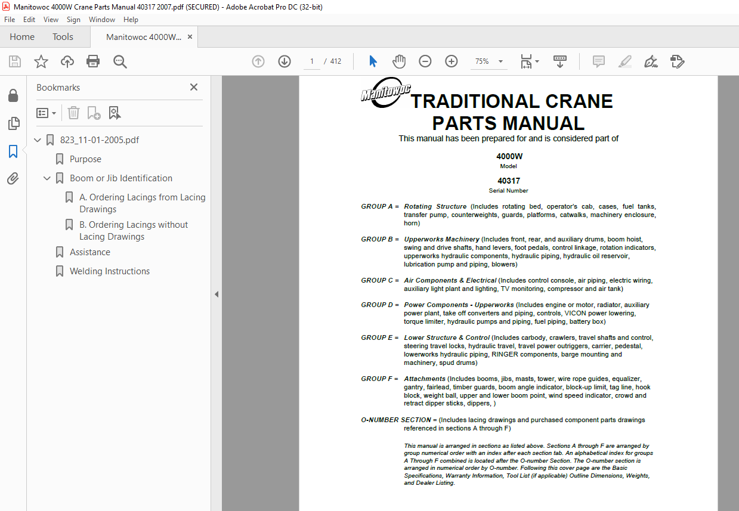
Task: Open B. Ordering Lacings without Lacing Drawings
Action: [x=134, y=231]
